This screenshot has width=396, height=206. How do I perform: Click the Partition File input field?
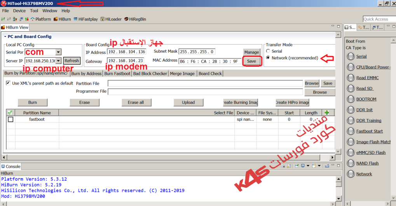pyautogui.click(x=205, y=83)
